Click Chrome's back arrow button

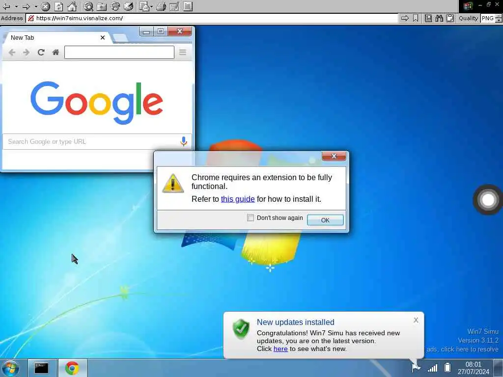(x=12, y=52)
